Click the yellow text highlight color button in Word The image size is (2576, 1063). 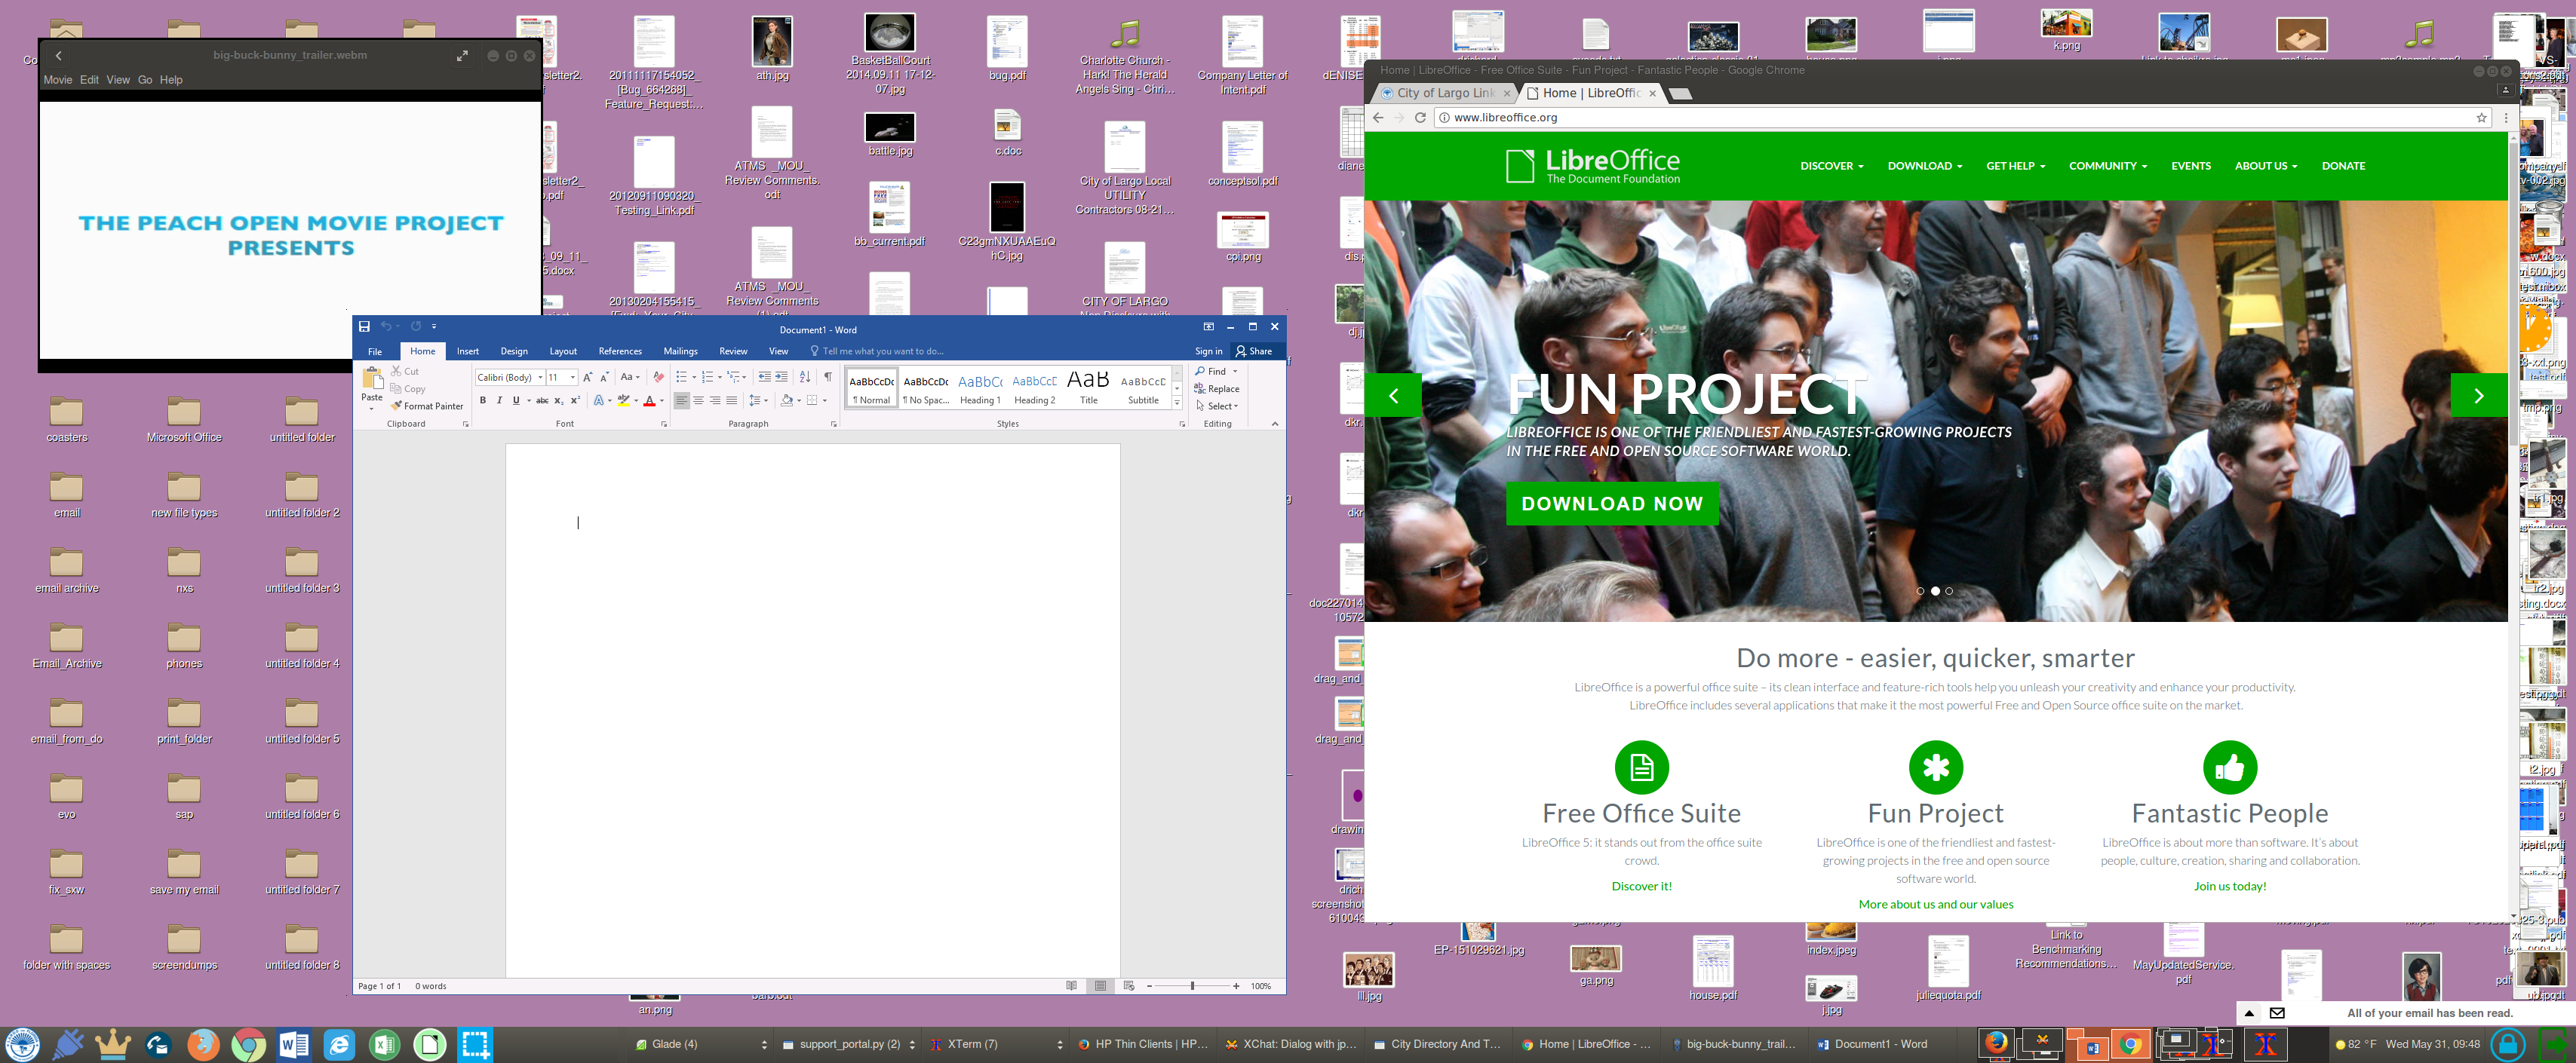click(x=623, y=400)
